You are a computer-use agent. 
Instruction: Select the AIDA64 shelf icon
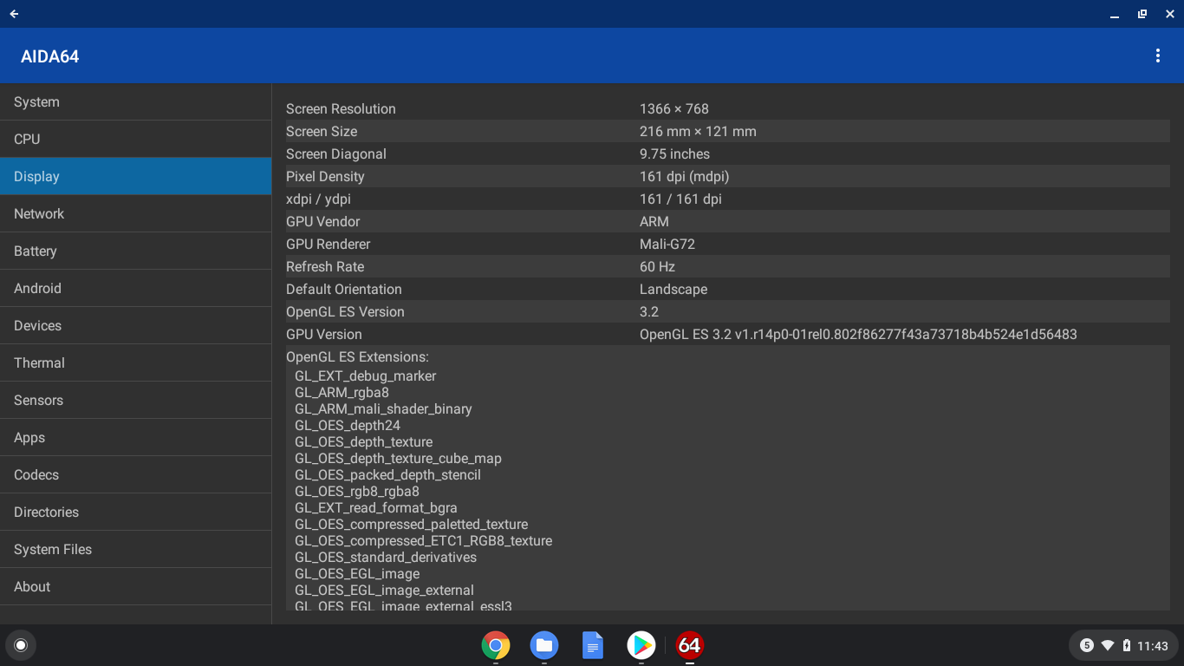[690, 645]
